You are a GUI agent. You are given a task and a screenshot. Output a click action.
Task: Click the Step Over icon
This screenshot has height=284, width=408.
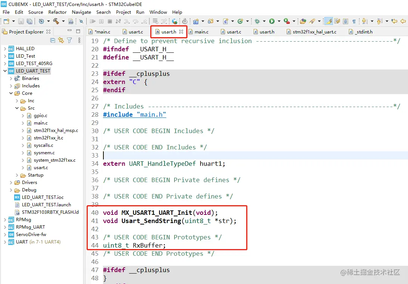135,21
